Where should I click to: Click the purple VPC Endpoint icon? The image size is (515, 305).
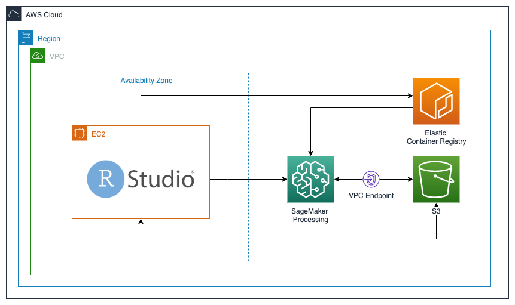(371, 179)
